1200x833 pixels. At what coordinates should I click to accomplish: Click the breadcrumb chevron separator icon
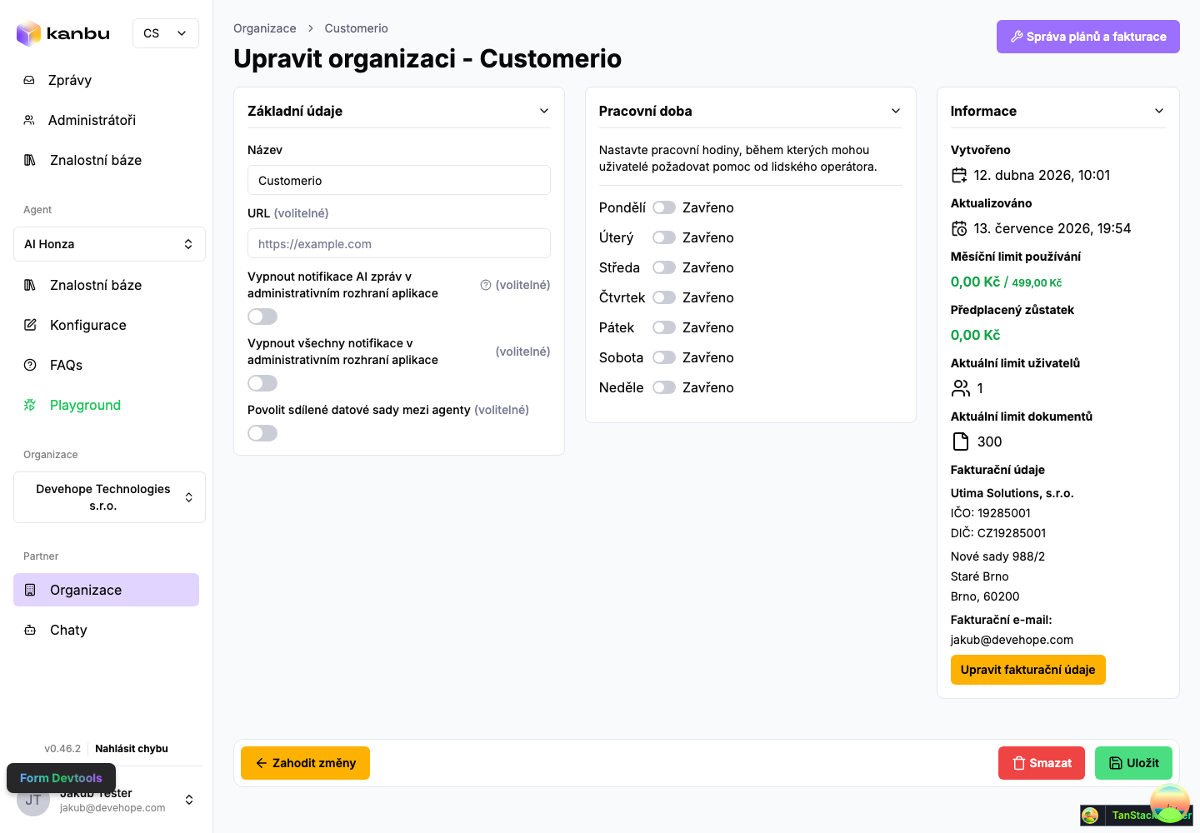(311, 28)
